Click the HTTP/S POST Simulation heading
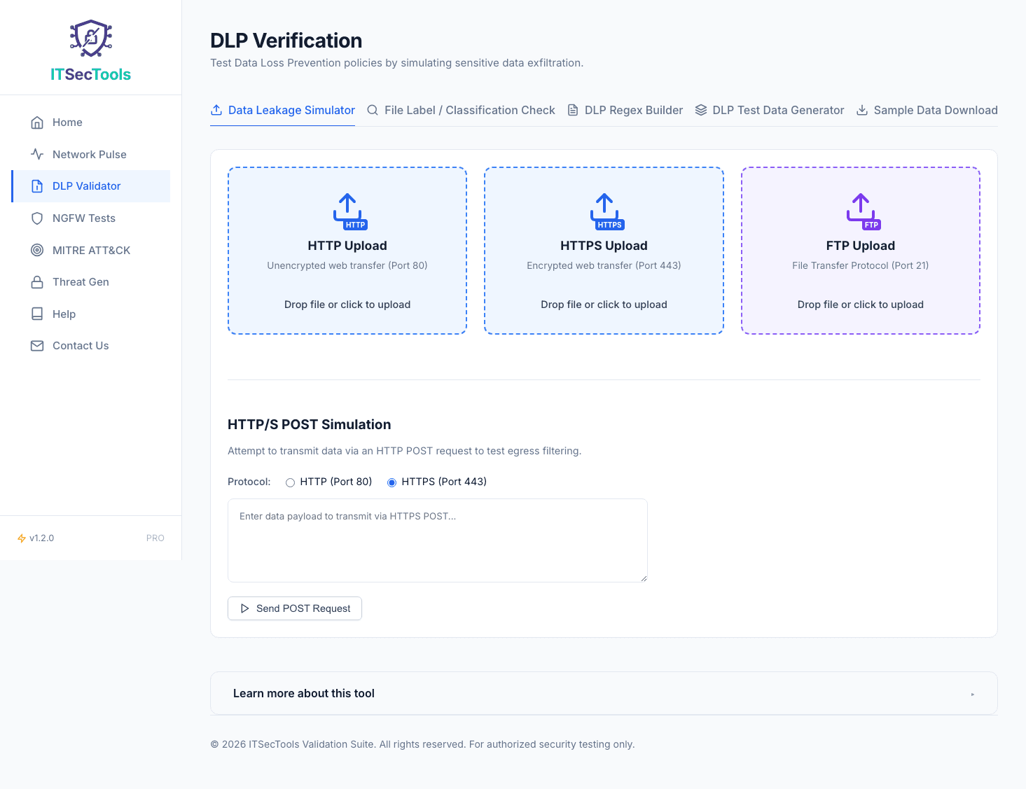 click(310, 425)
